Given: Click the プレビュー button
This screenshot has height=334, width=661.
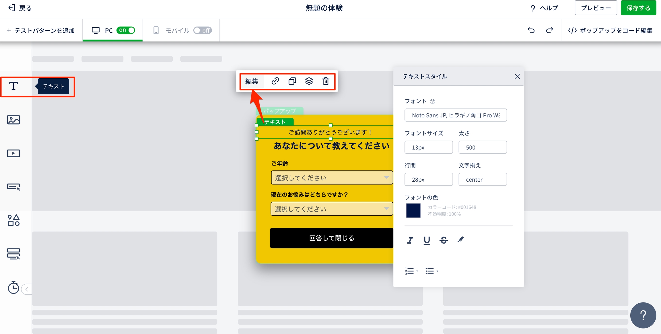Looking at the screenshot, I should (x=596, y=8).
